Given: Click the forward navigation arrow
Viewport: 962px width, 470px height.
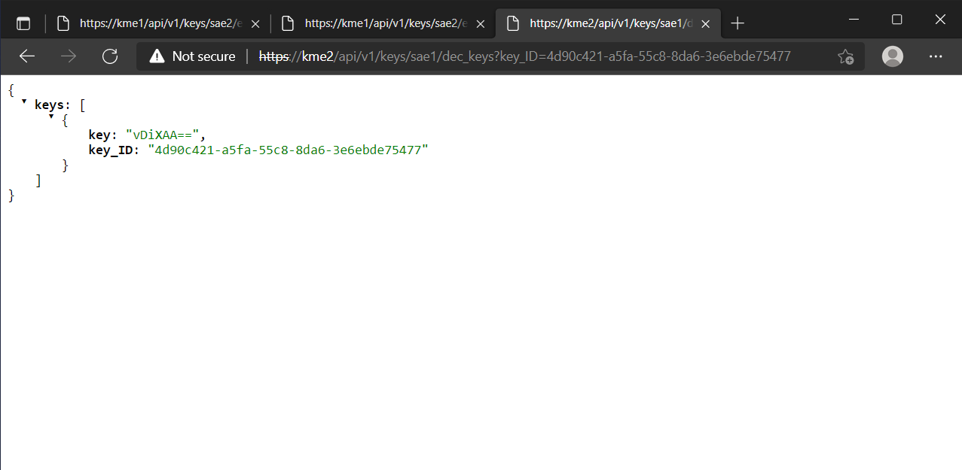Looking at the screenshot, I should tap(69, 56).
